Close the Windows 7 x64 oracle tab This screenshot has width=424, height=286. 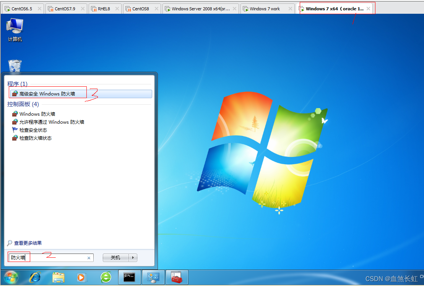point(368,9)
